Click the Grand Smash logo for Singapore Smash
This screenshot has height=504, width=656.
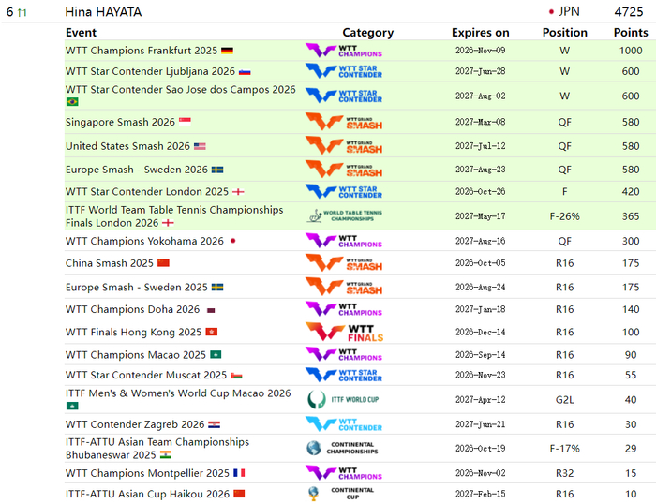pyautogui.click(x=344, y=122)
